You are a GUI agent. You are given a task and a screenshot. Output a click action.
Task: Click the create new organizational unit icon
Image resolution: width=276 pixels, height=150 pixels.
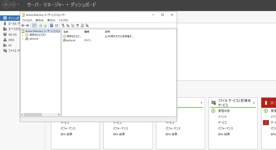click(x=73, y=26)
